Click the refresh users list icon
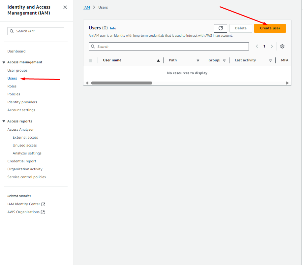 (x=221, y=28)
